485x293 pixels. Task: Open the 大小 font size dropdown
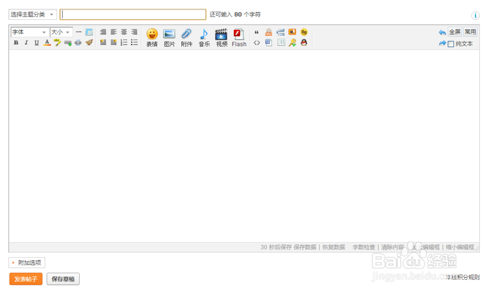coord(61,32)
